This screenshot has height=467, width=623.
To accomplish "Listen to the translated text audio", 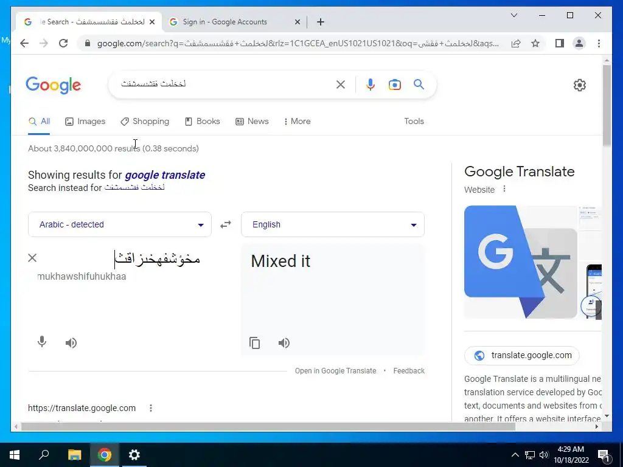I will [x=284, y=343].
